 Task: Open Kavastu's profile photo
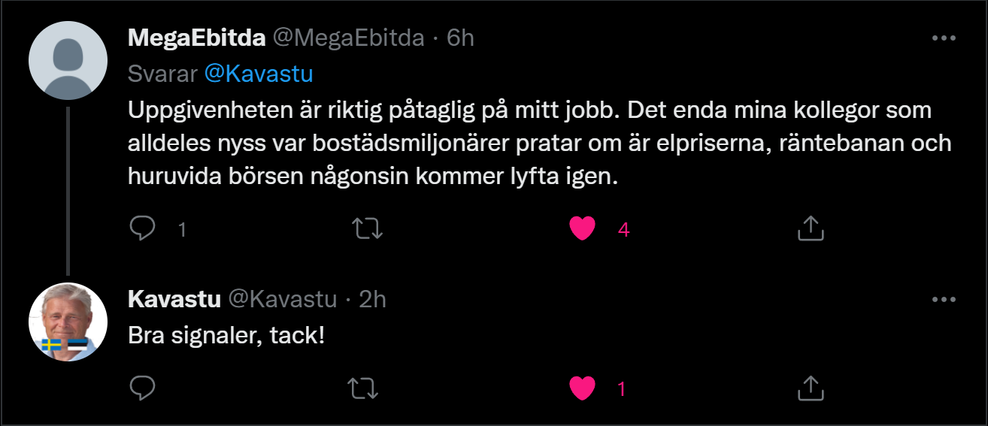pyautogui.click(x=68, y=322)
